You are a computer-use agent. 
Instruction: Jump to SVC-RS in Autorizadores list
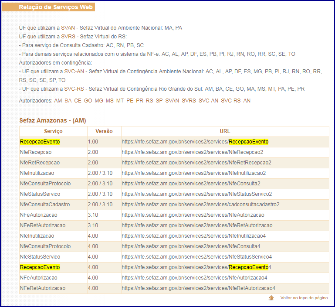point(231,101)
